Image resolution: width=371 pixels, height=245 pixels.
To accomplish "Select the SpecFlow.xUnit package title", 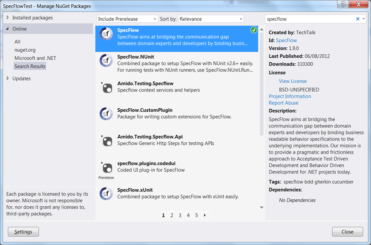I will coord(135,190).
